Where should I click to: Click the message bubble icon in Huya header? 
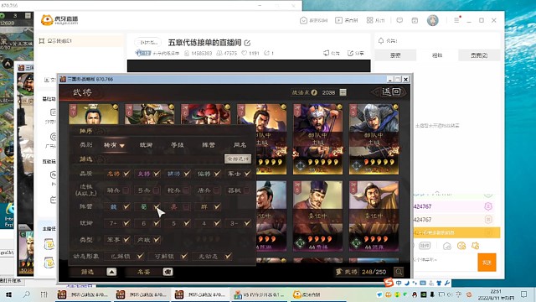tap(399, 20)
